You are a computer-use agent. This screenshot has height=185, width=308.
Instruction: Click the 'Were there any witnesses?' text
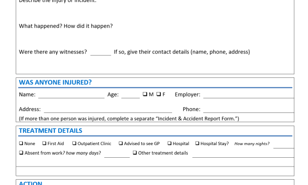coord(53,52)
